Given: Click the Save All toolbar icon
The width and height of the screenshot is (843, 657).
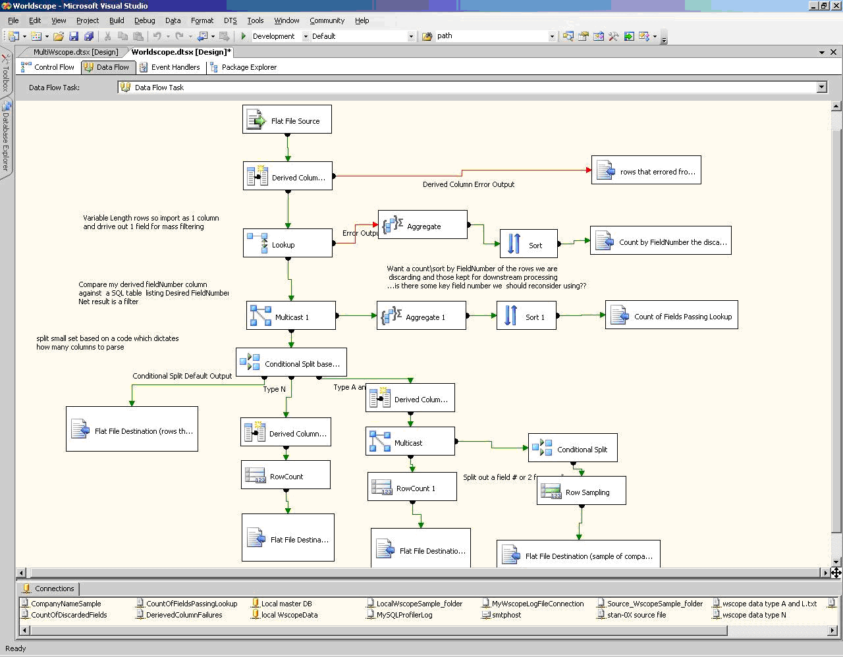Looking at the screenshot, I should [89, 36].
